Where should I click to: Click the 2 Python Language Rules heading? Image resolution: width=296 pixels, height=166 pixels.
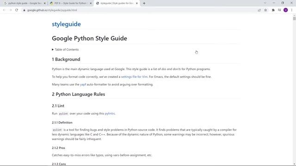point(78,94)
